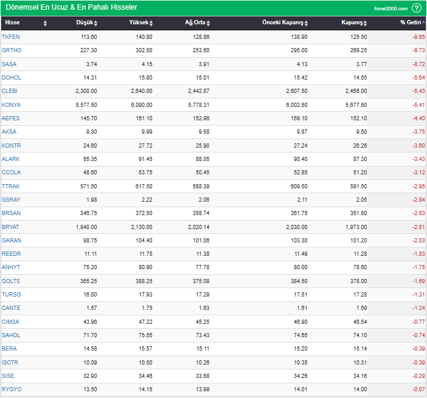Select SAHOL low value 71.70
Image resolution: width=427 pixels, height=398 pixels.
click(x=90, y=335)
